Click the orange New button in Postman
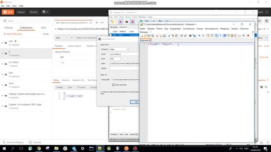This screenshot has width=271, height=152. (8, 12)
